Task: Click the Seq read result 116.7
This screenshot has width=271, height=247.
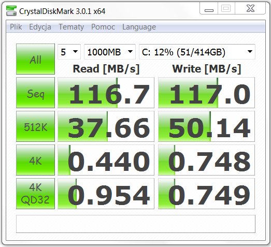Action: (106, 93)
